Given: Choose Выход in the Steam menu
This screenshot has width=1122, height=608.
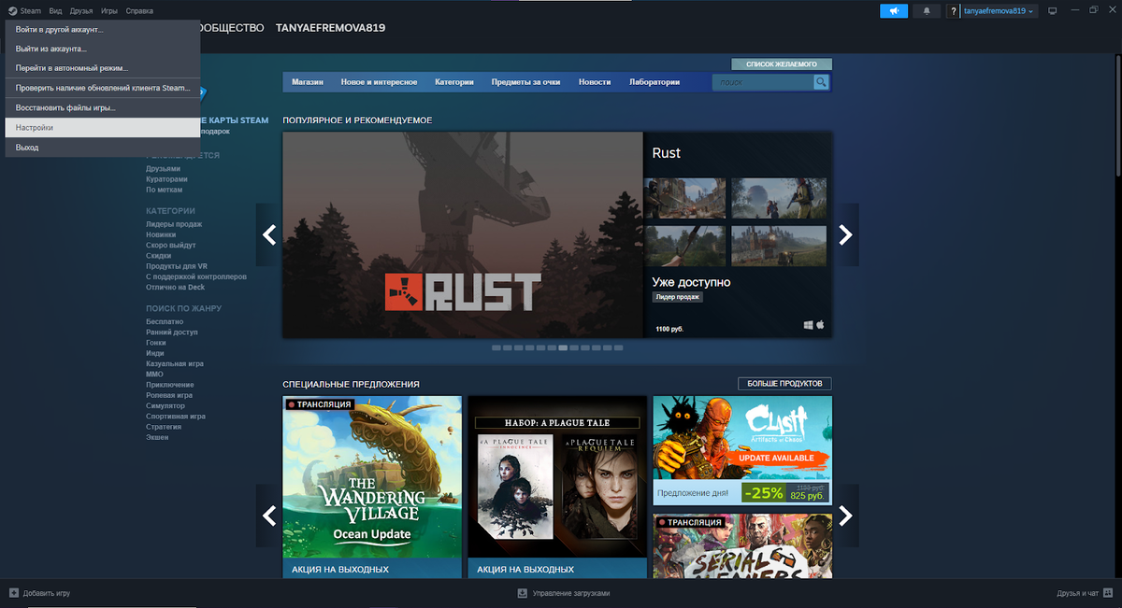Looking at the screenshot, I should (x=103, y=148).
